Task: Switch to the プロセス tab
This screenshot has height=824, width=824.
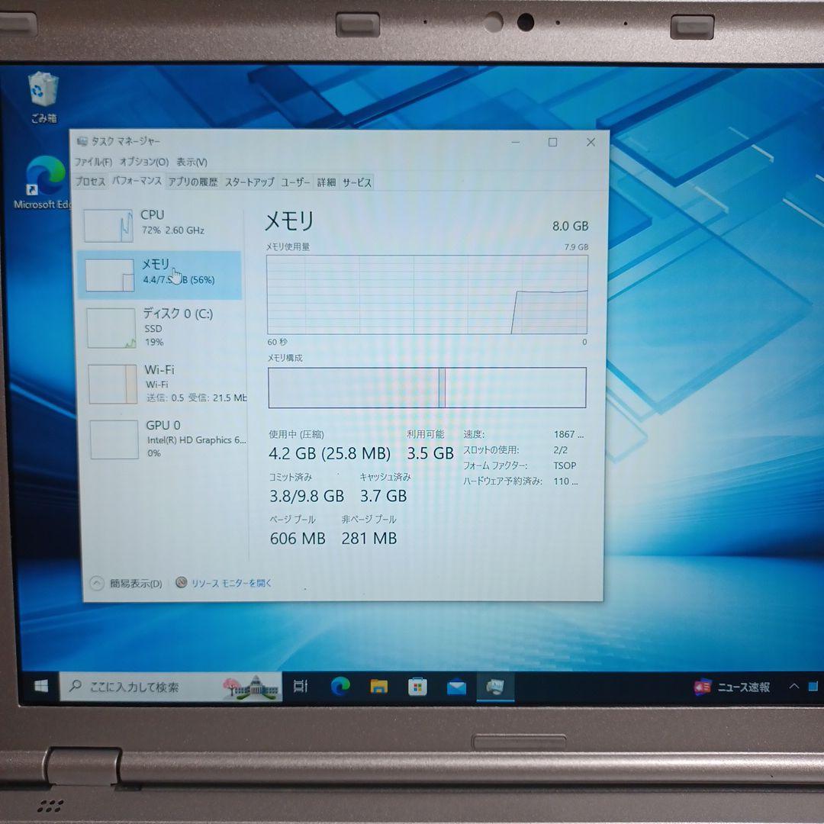Action: [x=91, y=182]
